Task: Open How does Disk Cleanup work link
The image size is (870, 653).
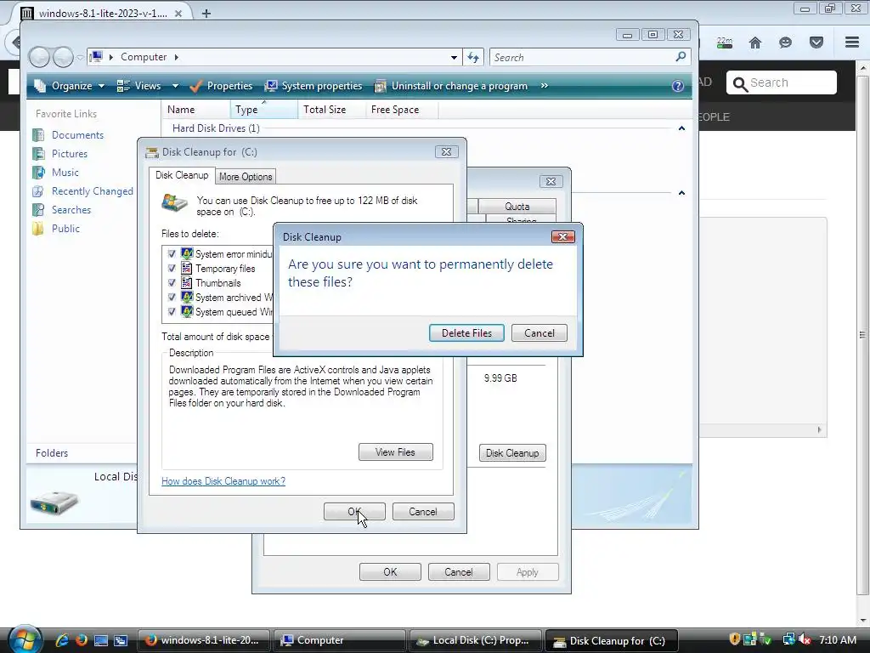Action: (x=223, y=481)
